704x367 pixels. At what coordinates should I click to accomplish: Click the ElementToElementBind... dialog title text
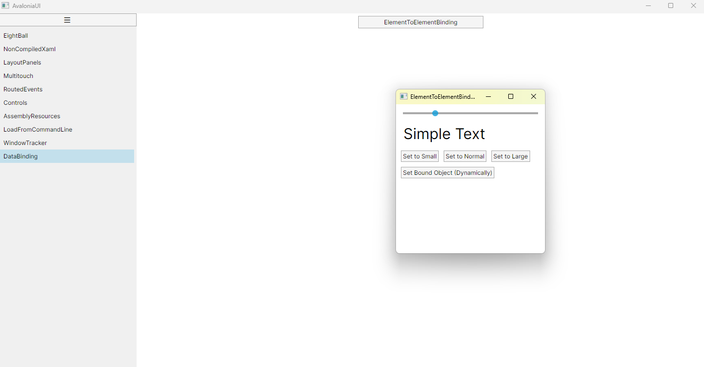[x=443, y=97]
